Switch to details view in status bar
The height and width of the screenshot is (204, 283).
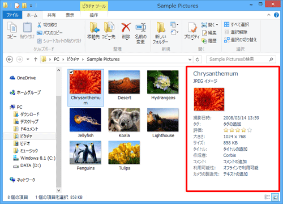coord(267,197)
